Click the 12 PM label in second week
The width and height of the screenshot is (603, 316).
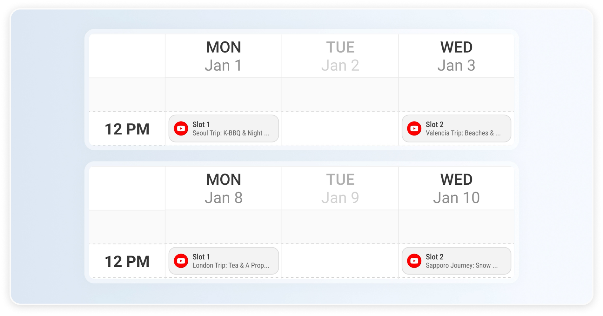127,262
